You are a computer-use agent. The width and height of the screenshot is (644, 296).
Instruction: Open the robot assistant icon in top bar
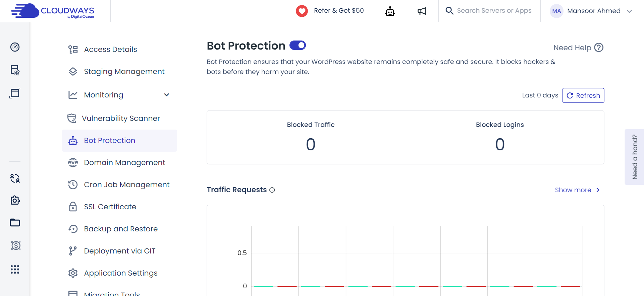390,11
